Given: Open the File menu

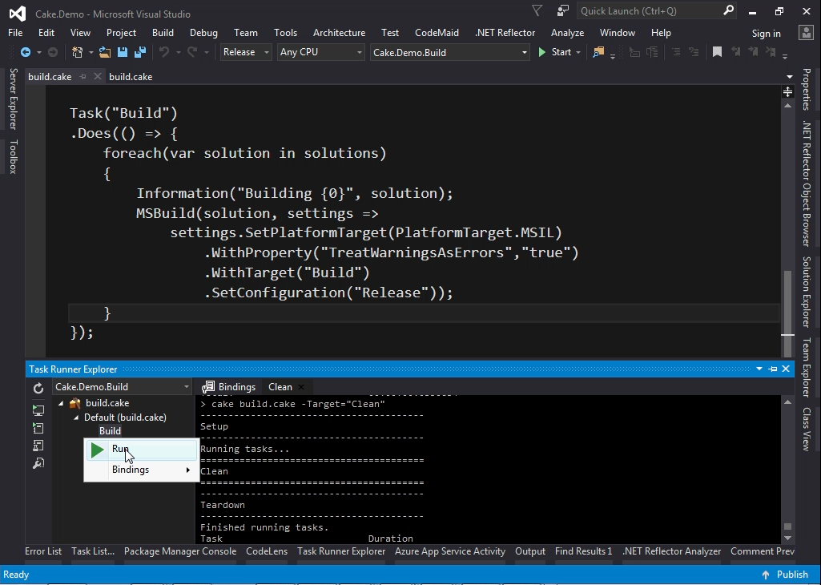Looking at the screenshot, I should (15, 33).
